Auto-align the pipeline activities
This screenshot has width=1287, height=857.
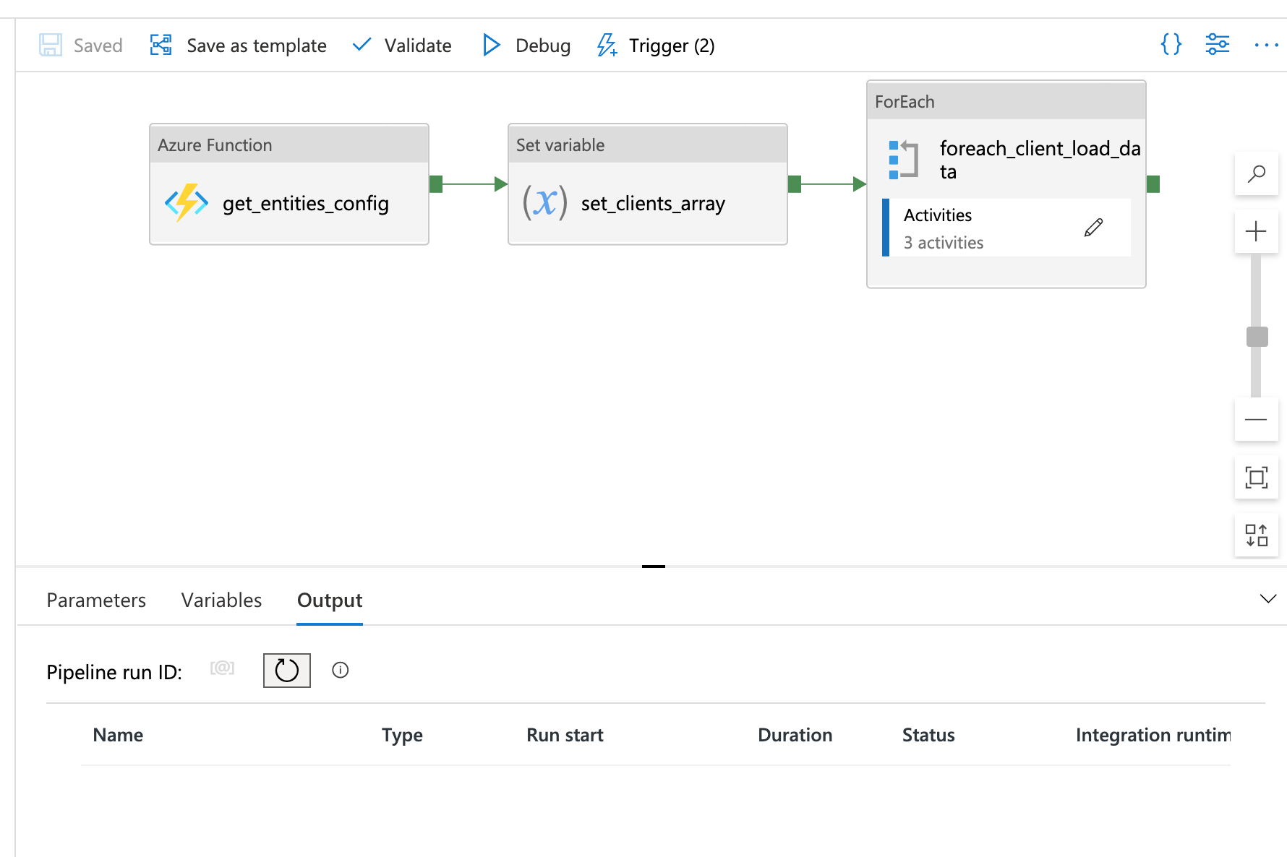1256,535
